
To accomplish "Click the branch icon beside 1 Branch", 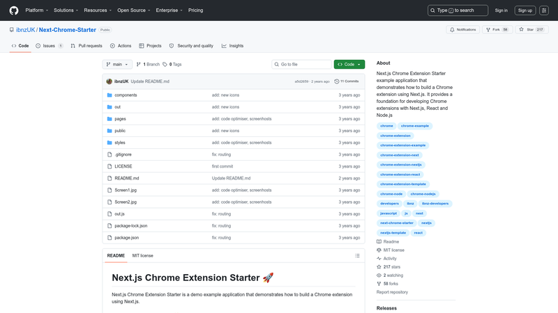I will tap(138, 64).
